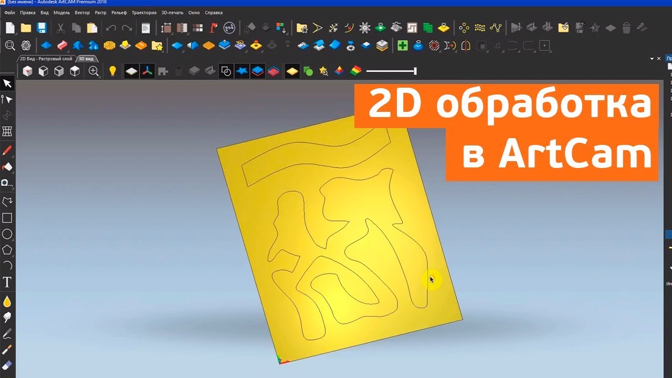This screenshot has width=672, height=378.
Task: Open the Траектория menu
Action: click(x=144, y=13)
